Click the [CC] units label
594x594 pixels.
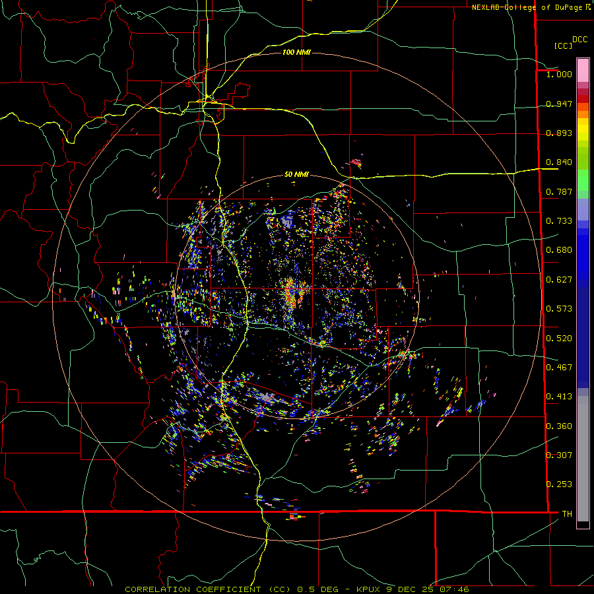coord(563,46)
